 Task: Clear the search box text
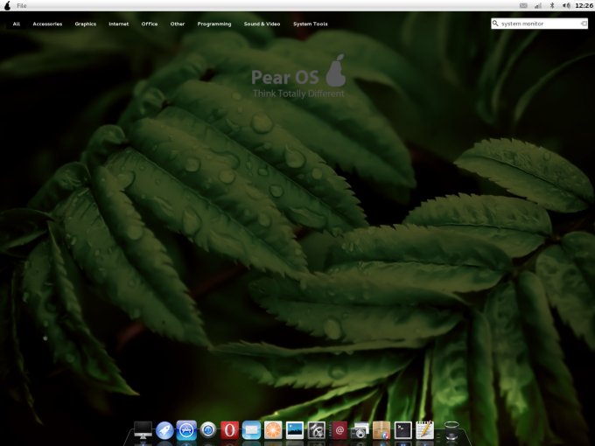coord(584,24)
